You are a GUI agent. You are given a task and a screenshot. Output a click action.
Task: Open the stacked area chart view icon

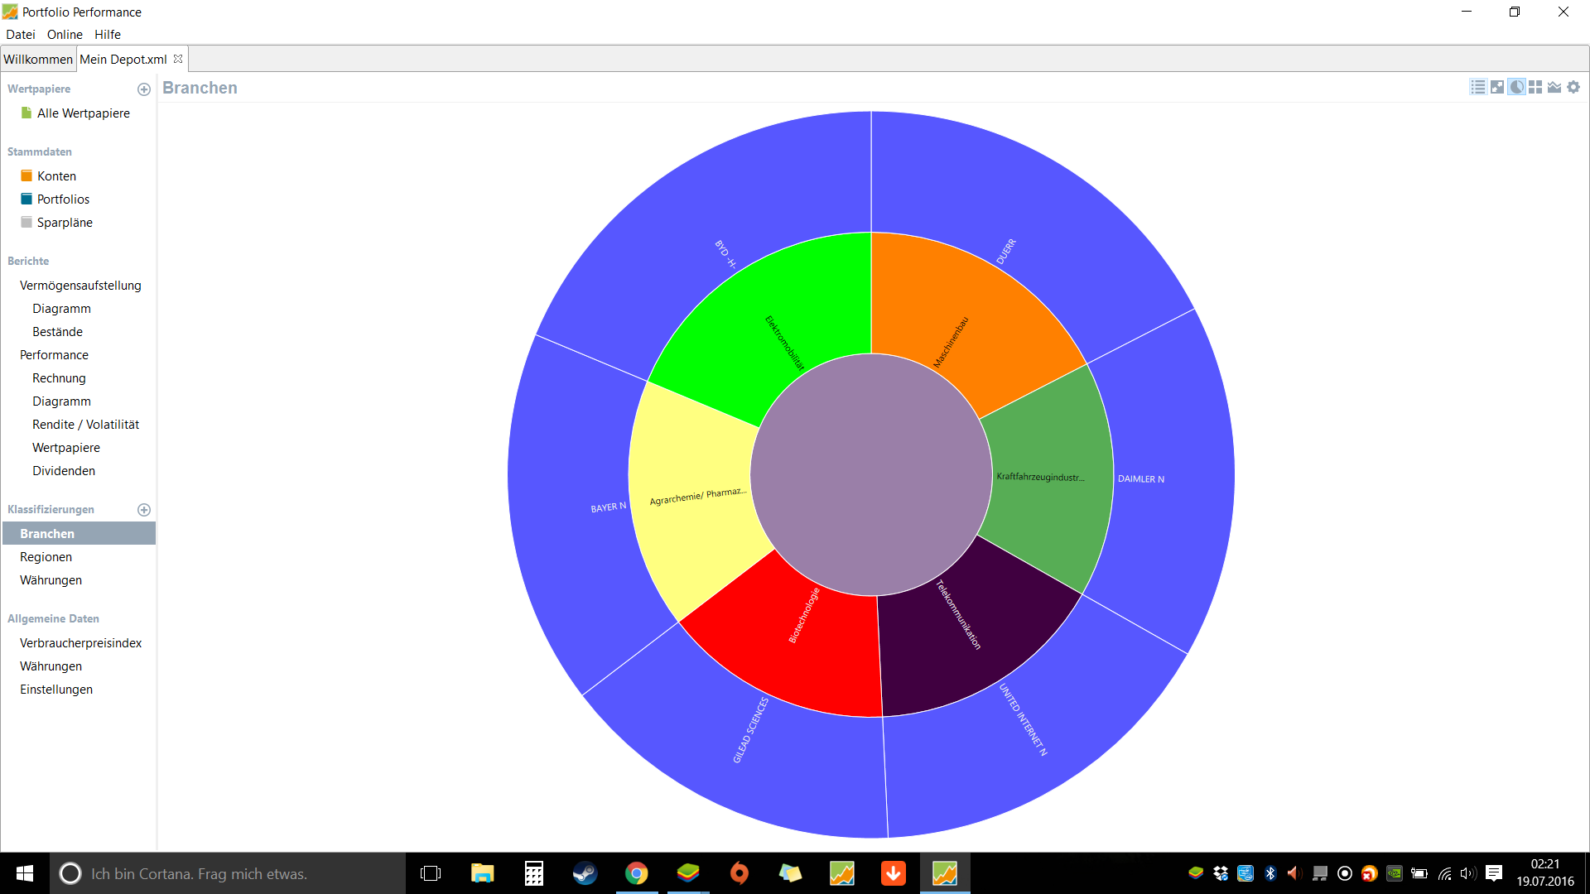click(1554, 87)
